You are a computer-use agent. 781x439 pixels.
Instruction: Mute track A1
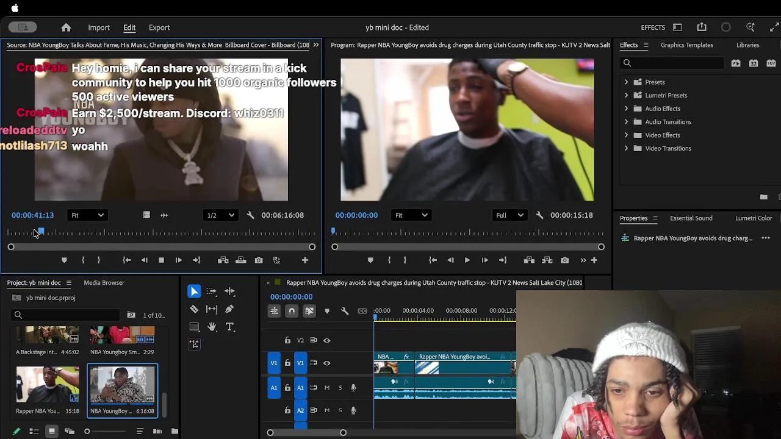tap(327, 388)
